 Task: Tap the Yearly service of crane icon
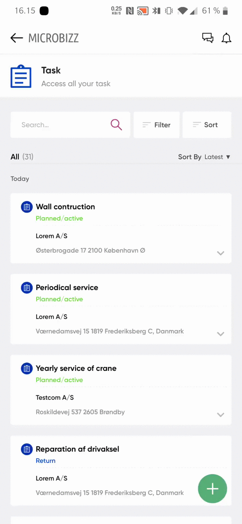coord(27,368)
